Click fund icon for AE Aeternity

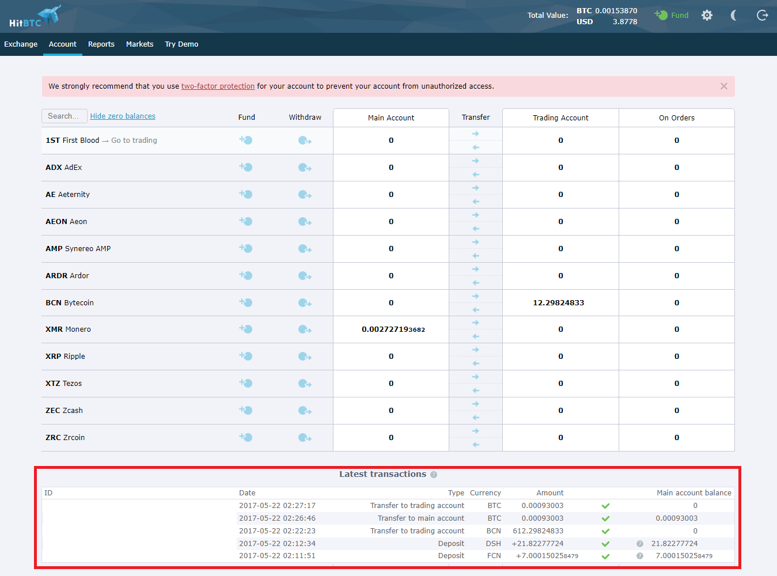point(246,194)
